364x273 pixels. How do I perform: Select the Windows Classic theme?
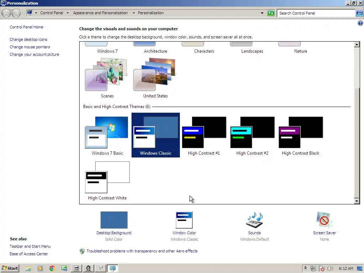pos(156,135)
